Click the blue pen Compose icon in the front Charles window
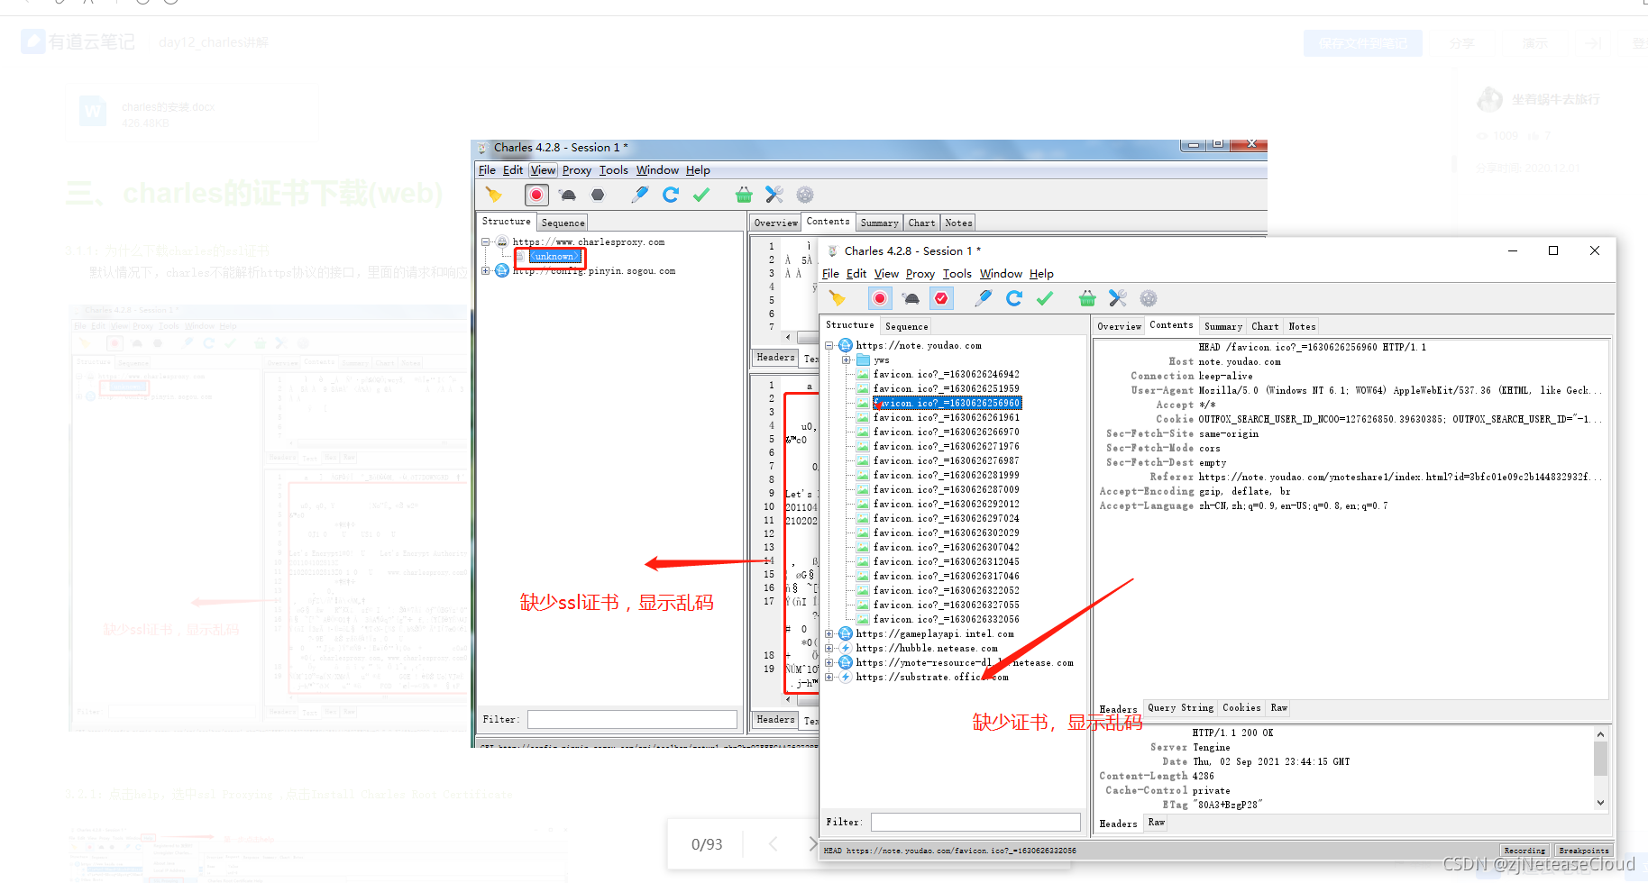Image resolution: width=1648 pixels, height=883 pixels. pos(984,298)
